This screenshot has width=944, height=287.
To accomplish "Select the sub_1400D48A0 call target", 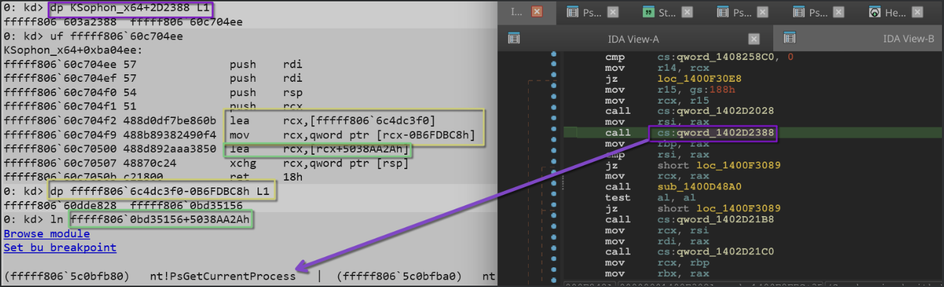I will point(689,187).
